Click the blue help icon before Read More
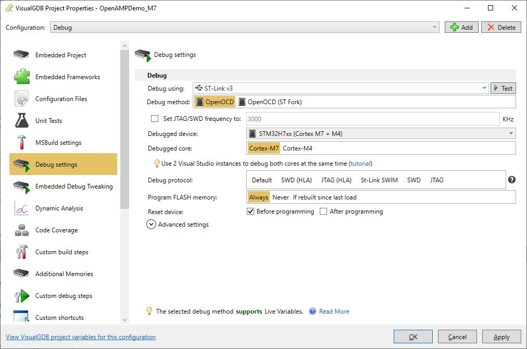 [x=312, y=311]
